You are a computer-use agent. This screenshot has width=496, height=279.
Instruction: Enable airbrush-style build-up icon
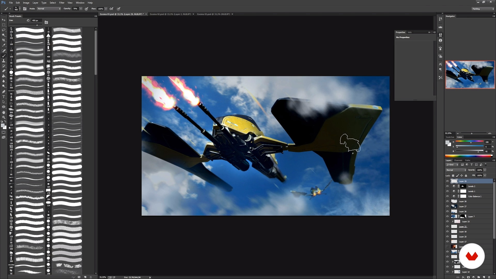[x=111, y=9]
